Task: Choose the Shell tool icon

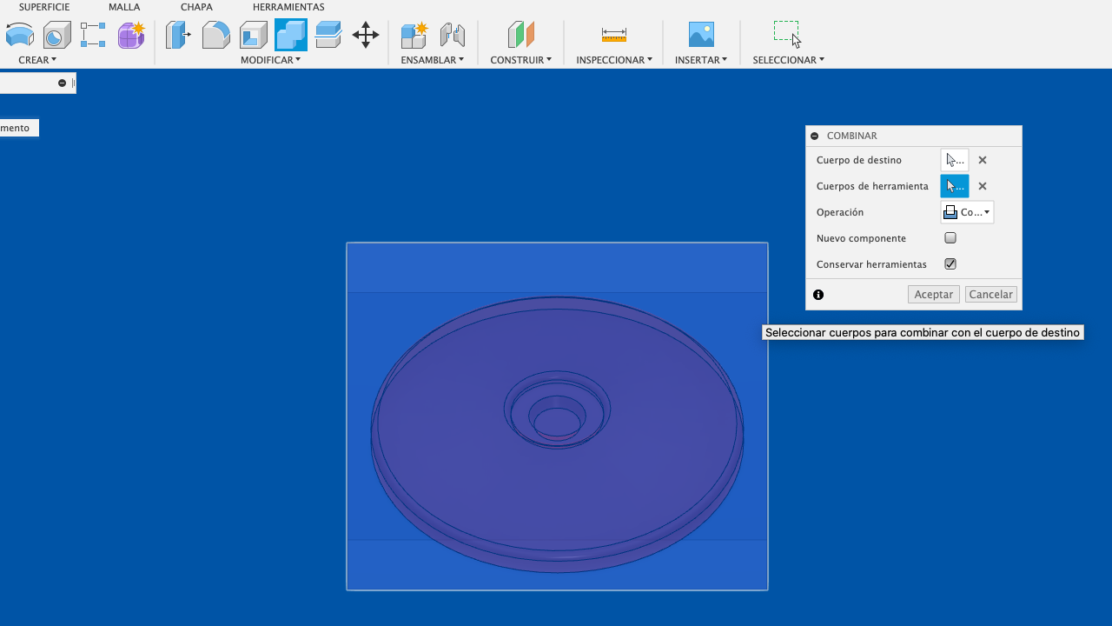Action: [x=253, y=36]
